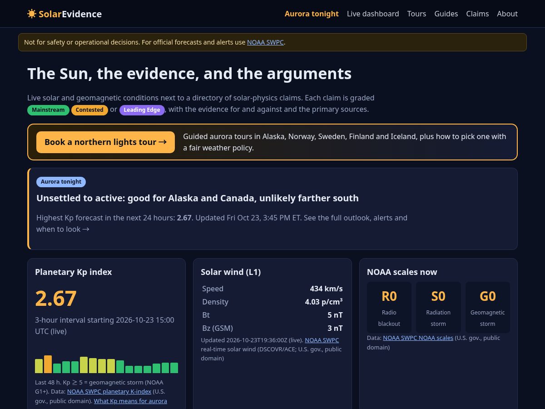The height and width of the screenshot is (409, 545).
Task: Open the Aurora tonight nav item
Action: [312, 14]
